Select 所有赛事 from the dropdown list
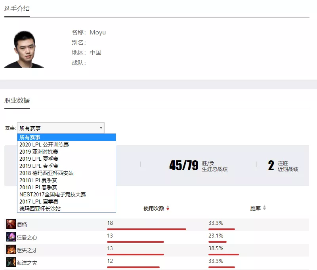Viewport: 317px width, 270px height. click(67, 137)
